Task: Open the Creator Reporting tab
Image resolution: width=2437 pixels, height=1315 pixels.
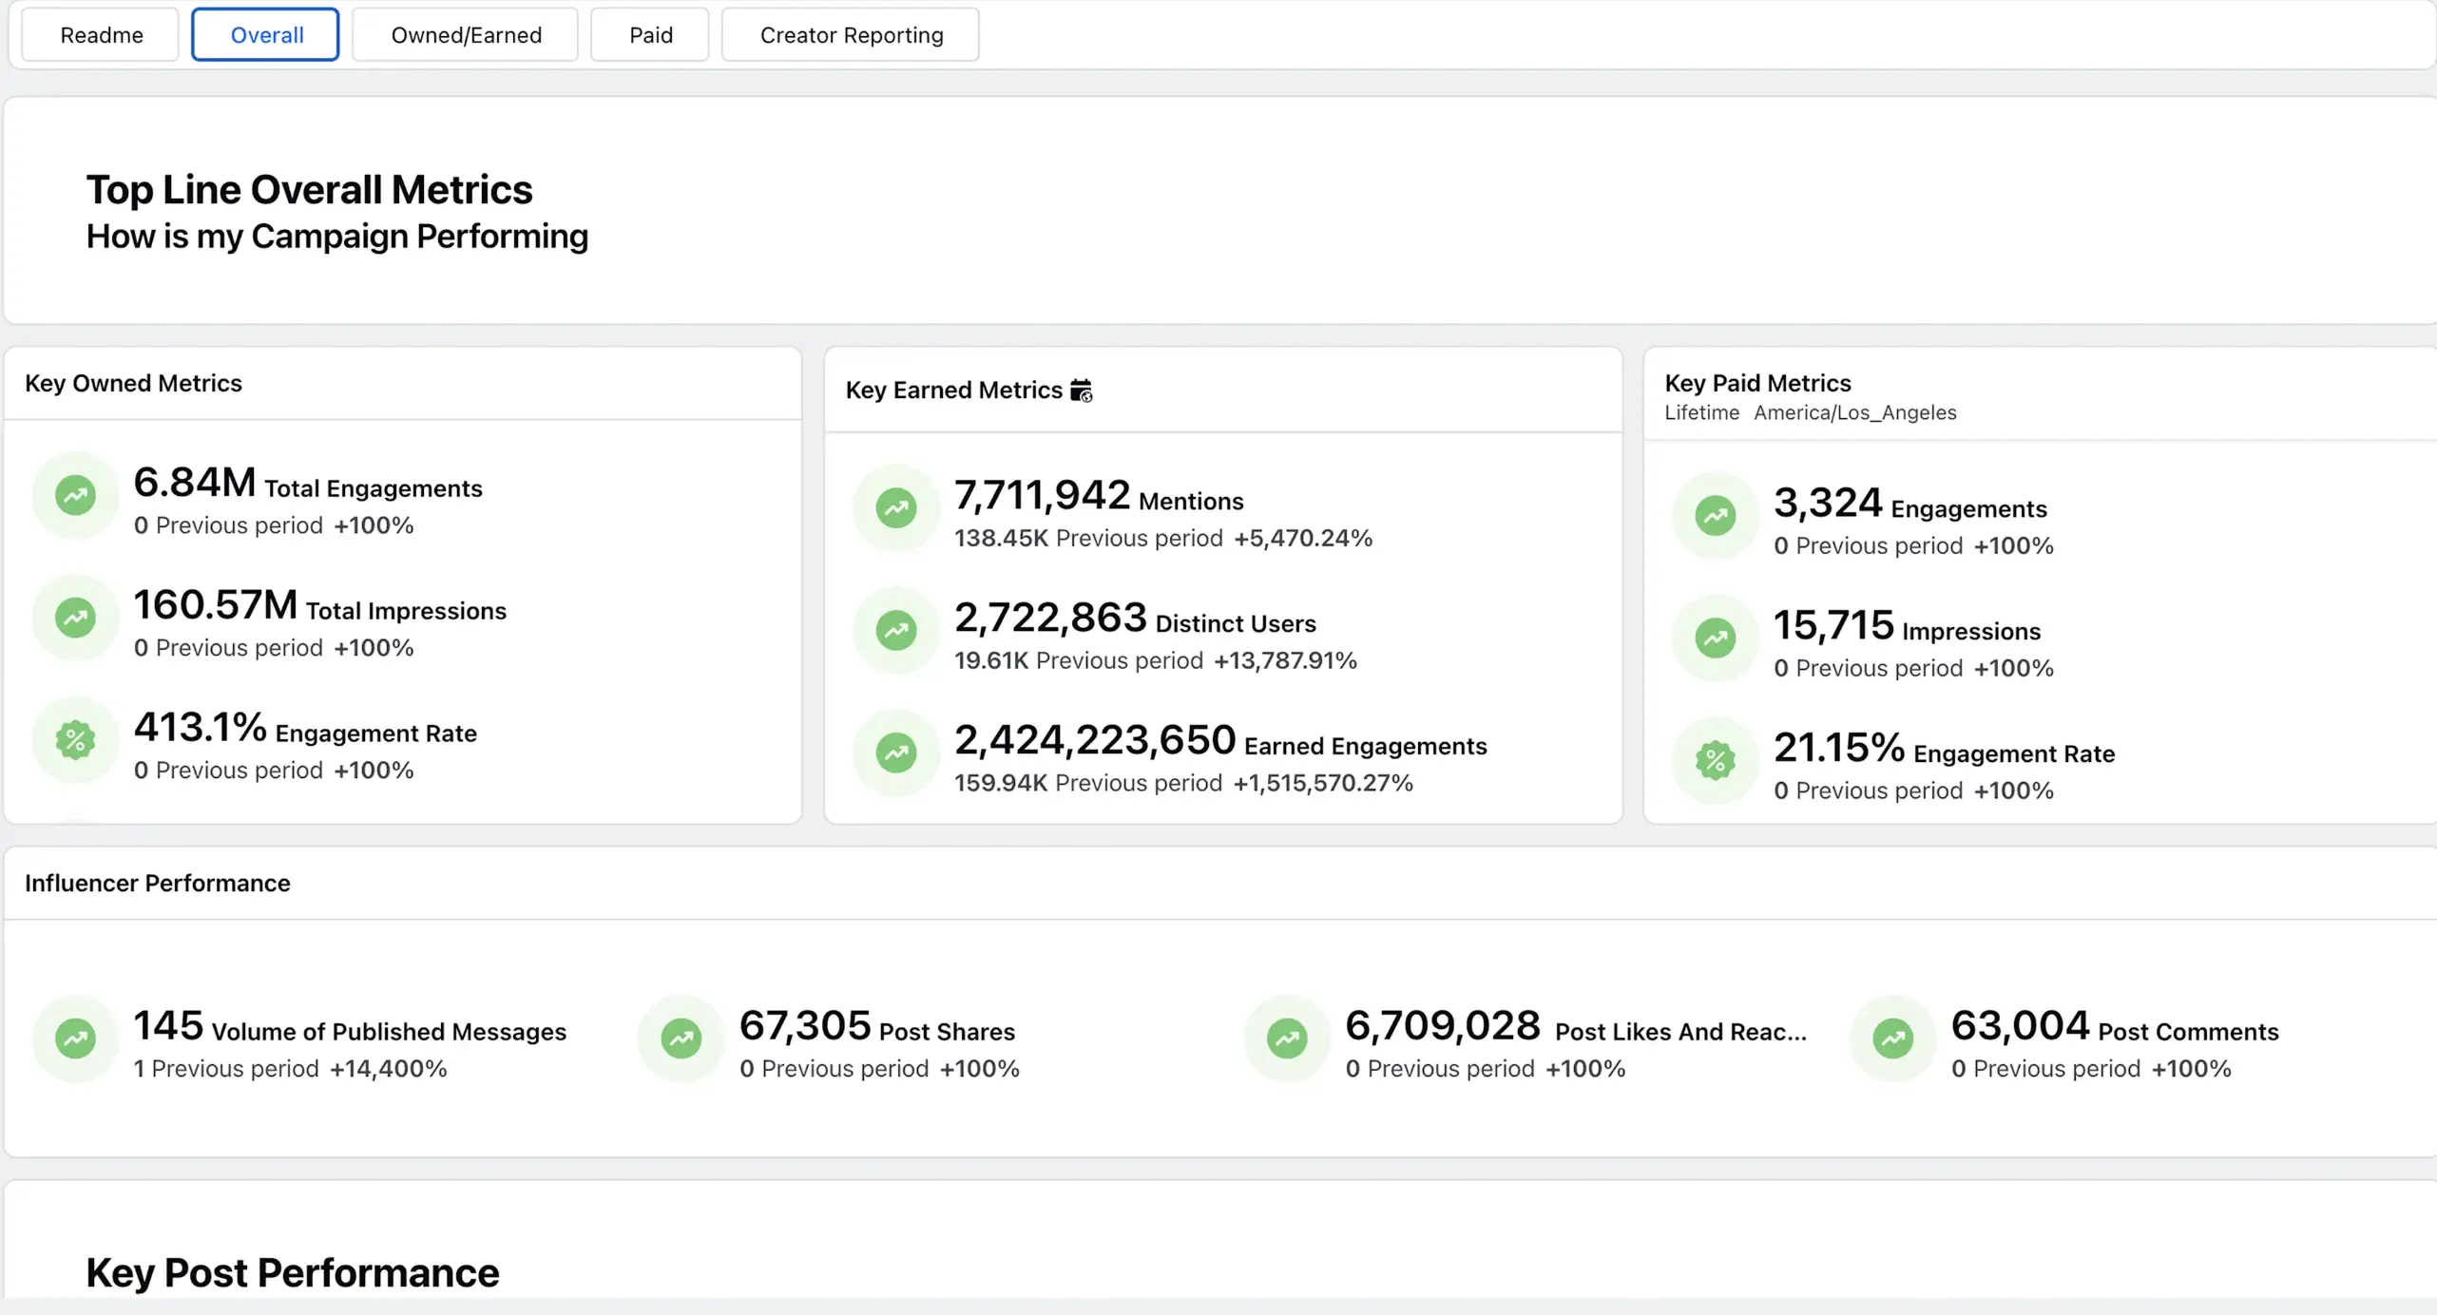Action: [x=851, y=35]
